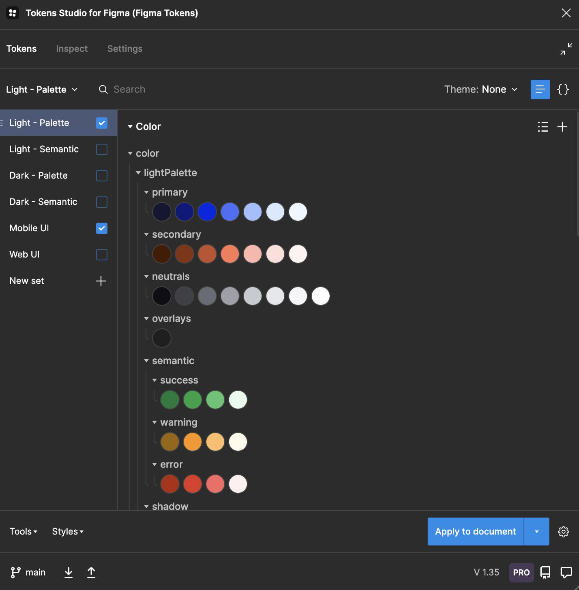Screen dimensions: 579x590
Task: Switch to the Inspect tab
Action: tap(72, 49)
